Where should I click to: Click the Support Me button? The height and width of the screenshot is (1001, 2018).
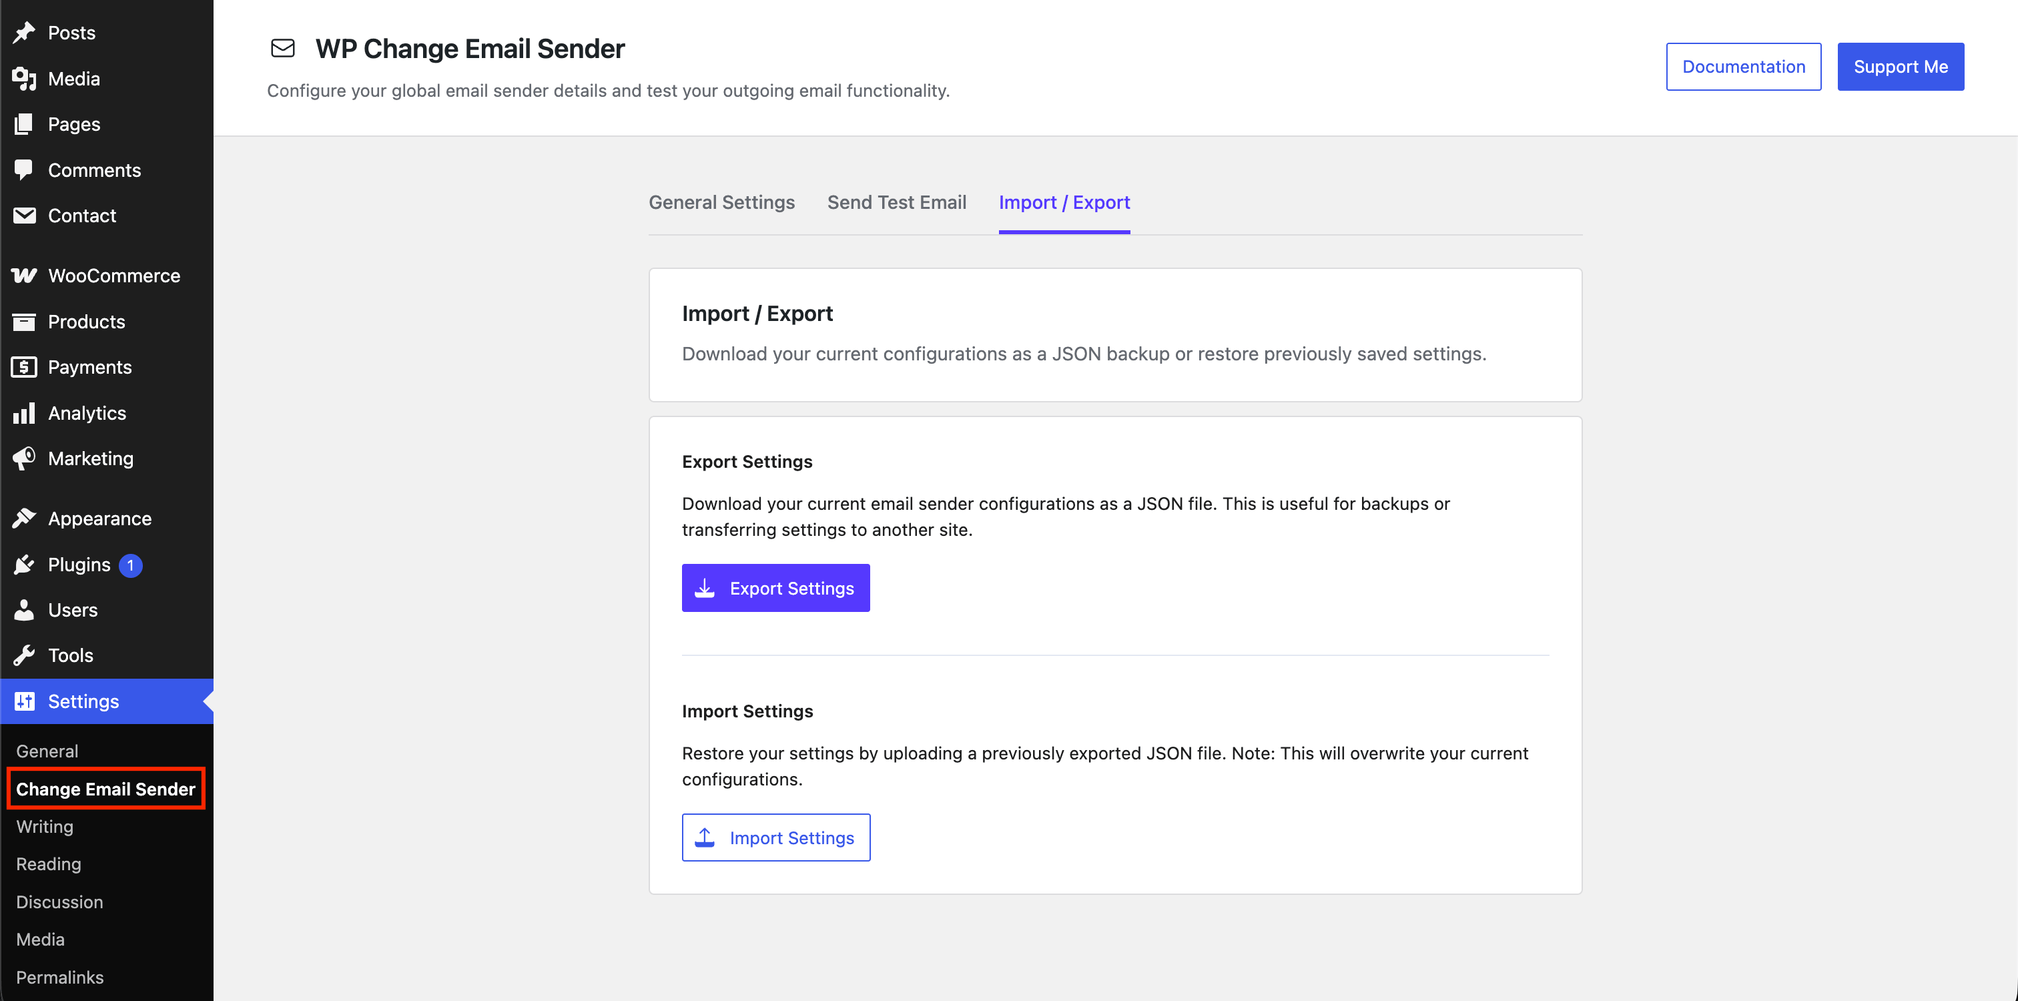[1901, 67]
